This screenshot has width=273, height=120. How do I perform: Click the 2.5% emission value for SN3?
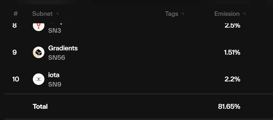pos(232,26)
